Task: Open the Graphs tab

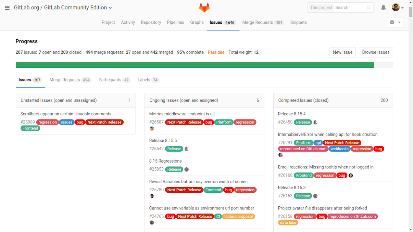Action: click(x=197, y=22)
